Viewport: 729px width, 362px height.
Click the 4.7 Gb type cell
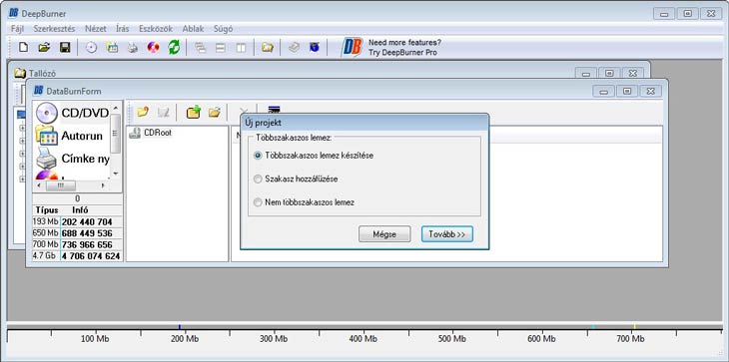46,255
